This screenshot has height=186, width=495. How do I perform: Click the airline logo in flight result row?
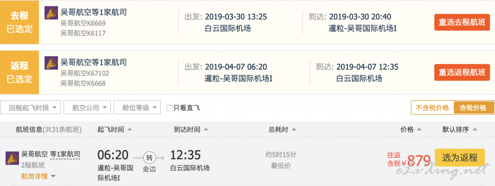(12, 158)
